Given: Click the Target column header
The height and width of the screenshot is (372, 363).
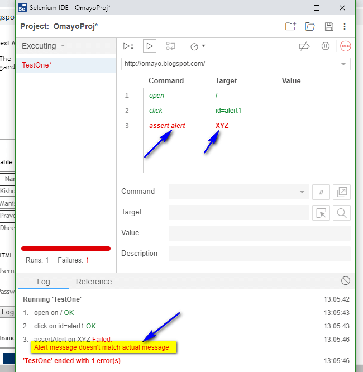Looking at the screenshot, I should click(226, 80).
